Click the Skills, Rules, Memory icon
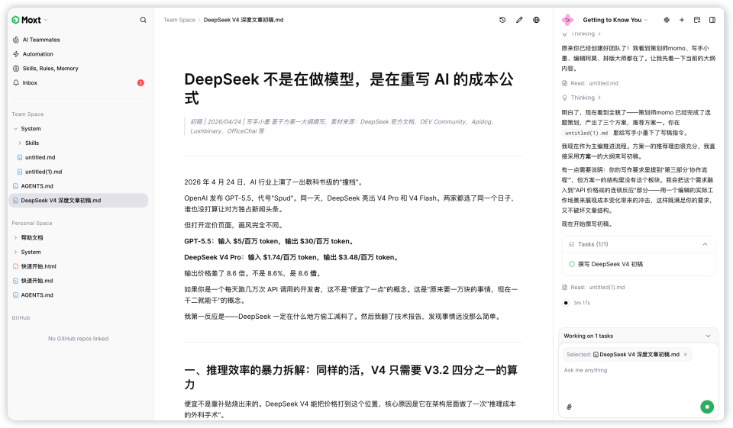The image size is (733, 428). point(16,68)
